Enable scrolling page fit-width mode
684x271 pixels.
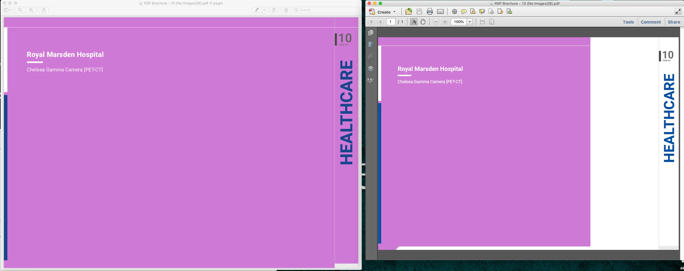482,22
